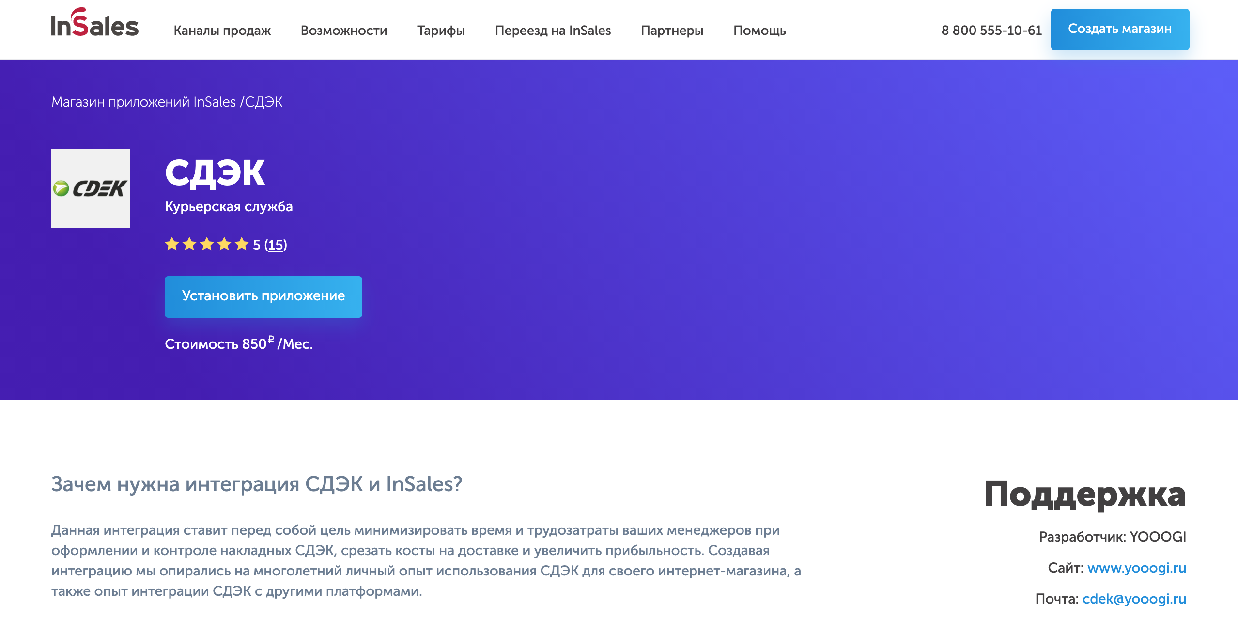Go to the Тарифы page
The image size is (1238, 621).
pyautogui.click(x=441, y=31)
